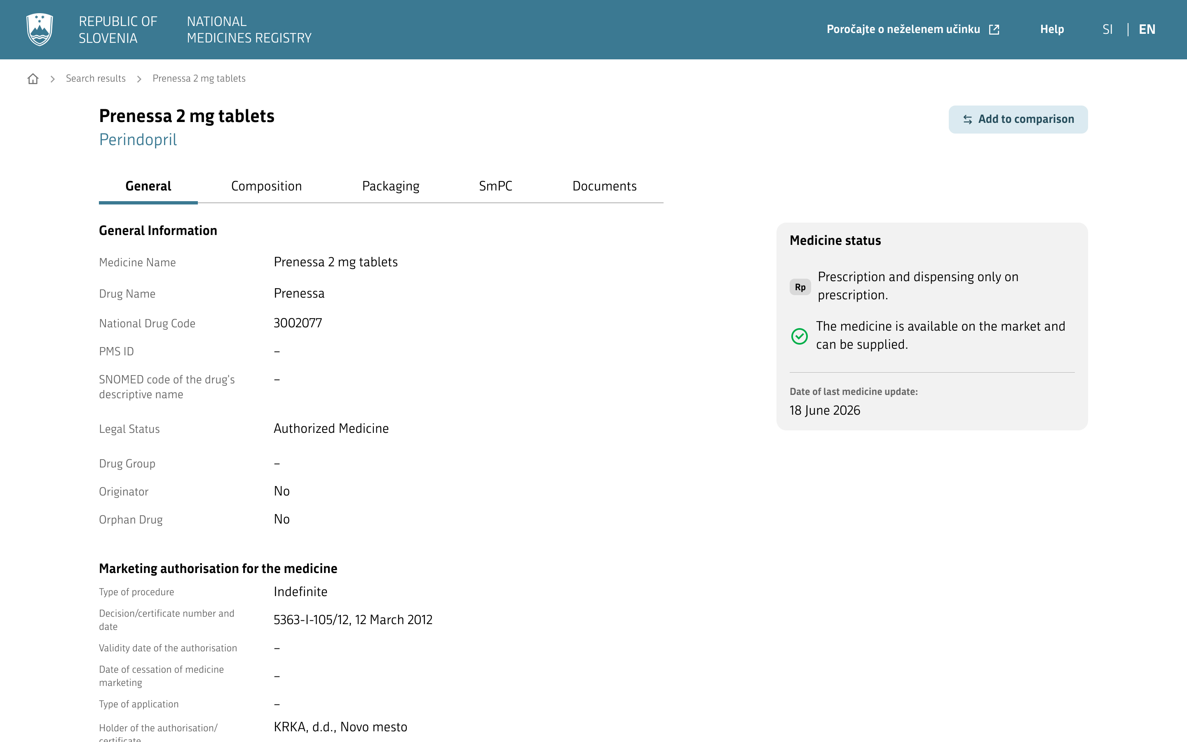Image resolution: width=1187 pixels, height=742 pixels.
Task: Switch to the Composition tab
Action: [266, 186]
